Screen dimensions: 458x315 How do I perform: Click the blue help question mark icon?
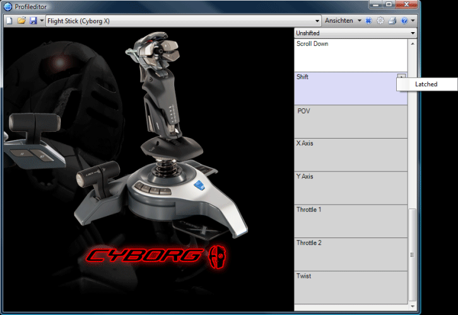(x=404, y=21)
